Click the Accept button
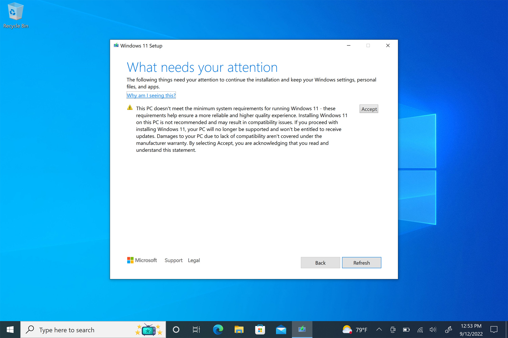The width and height of the screenshot is (508, 338). [369, 109]
